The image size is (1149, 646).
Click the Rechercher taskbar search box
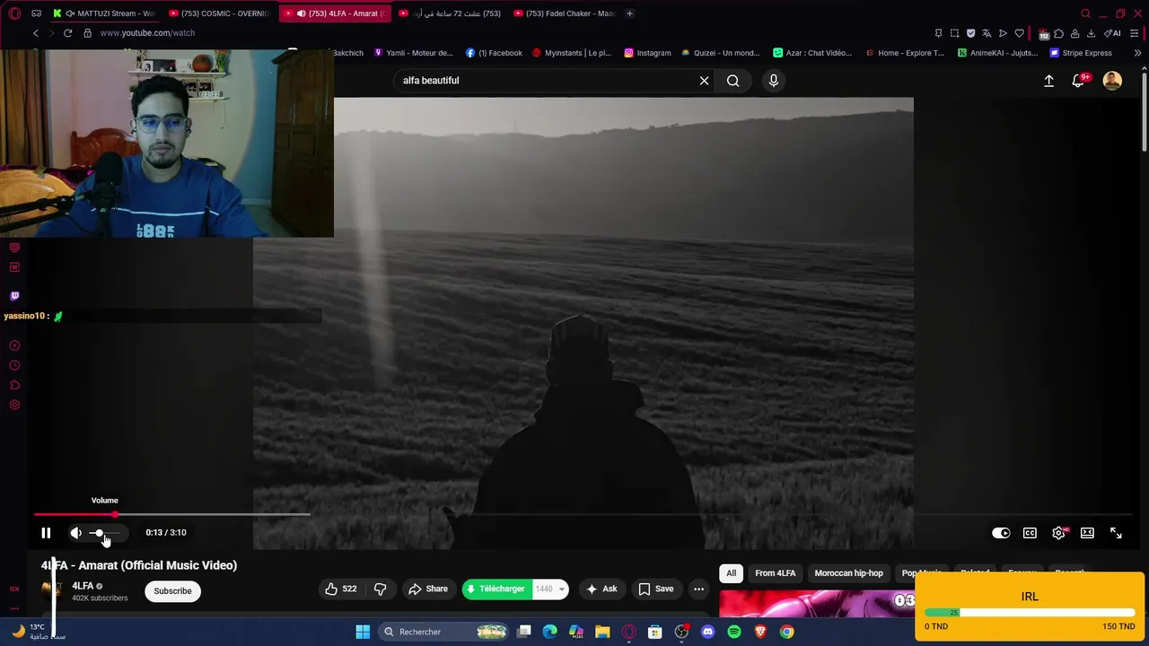point(443,632)
